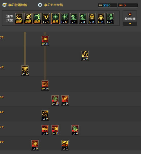This screenshot has height=154, width=141.
Task: Click the Lv 10 tornado skill icon
Action: point(25,70)
